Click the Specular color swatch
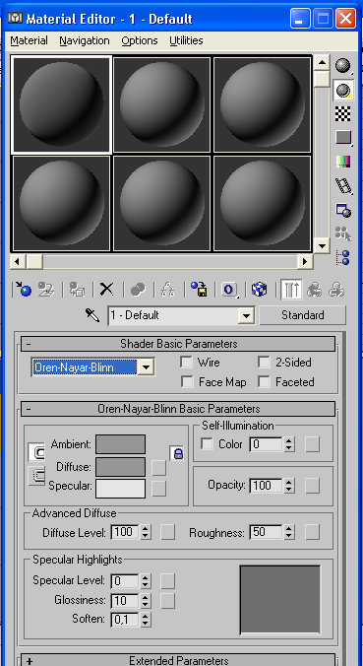 pyautogui.click(x=120, y=489)
